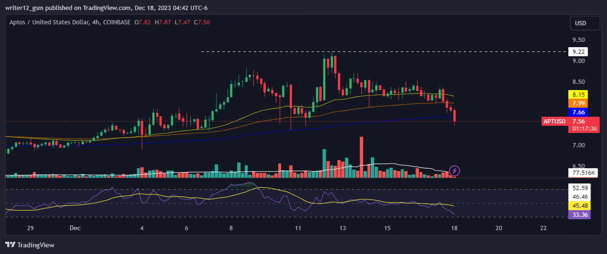Click the purple lightning bolt icon
Image resolution: width=607 pixels, height=254 pixels.
455,170
